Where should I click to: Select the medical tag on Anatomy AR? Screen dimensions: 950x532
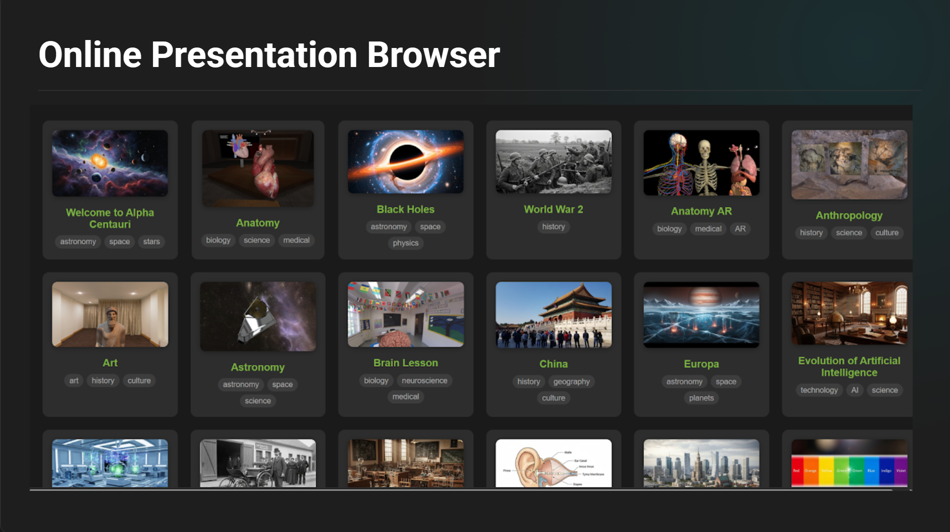point(708,228)
